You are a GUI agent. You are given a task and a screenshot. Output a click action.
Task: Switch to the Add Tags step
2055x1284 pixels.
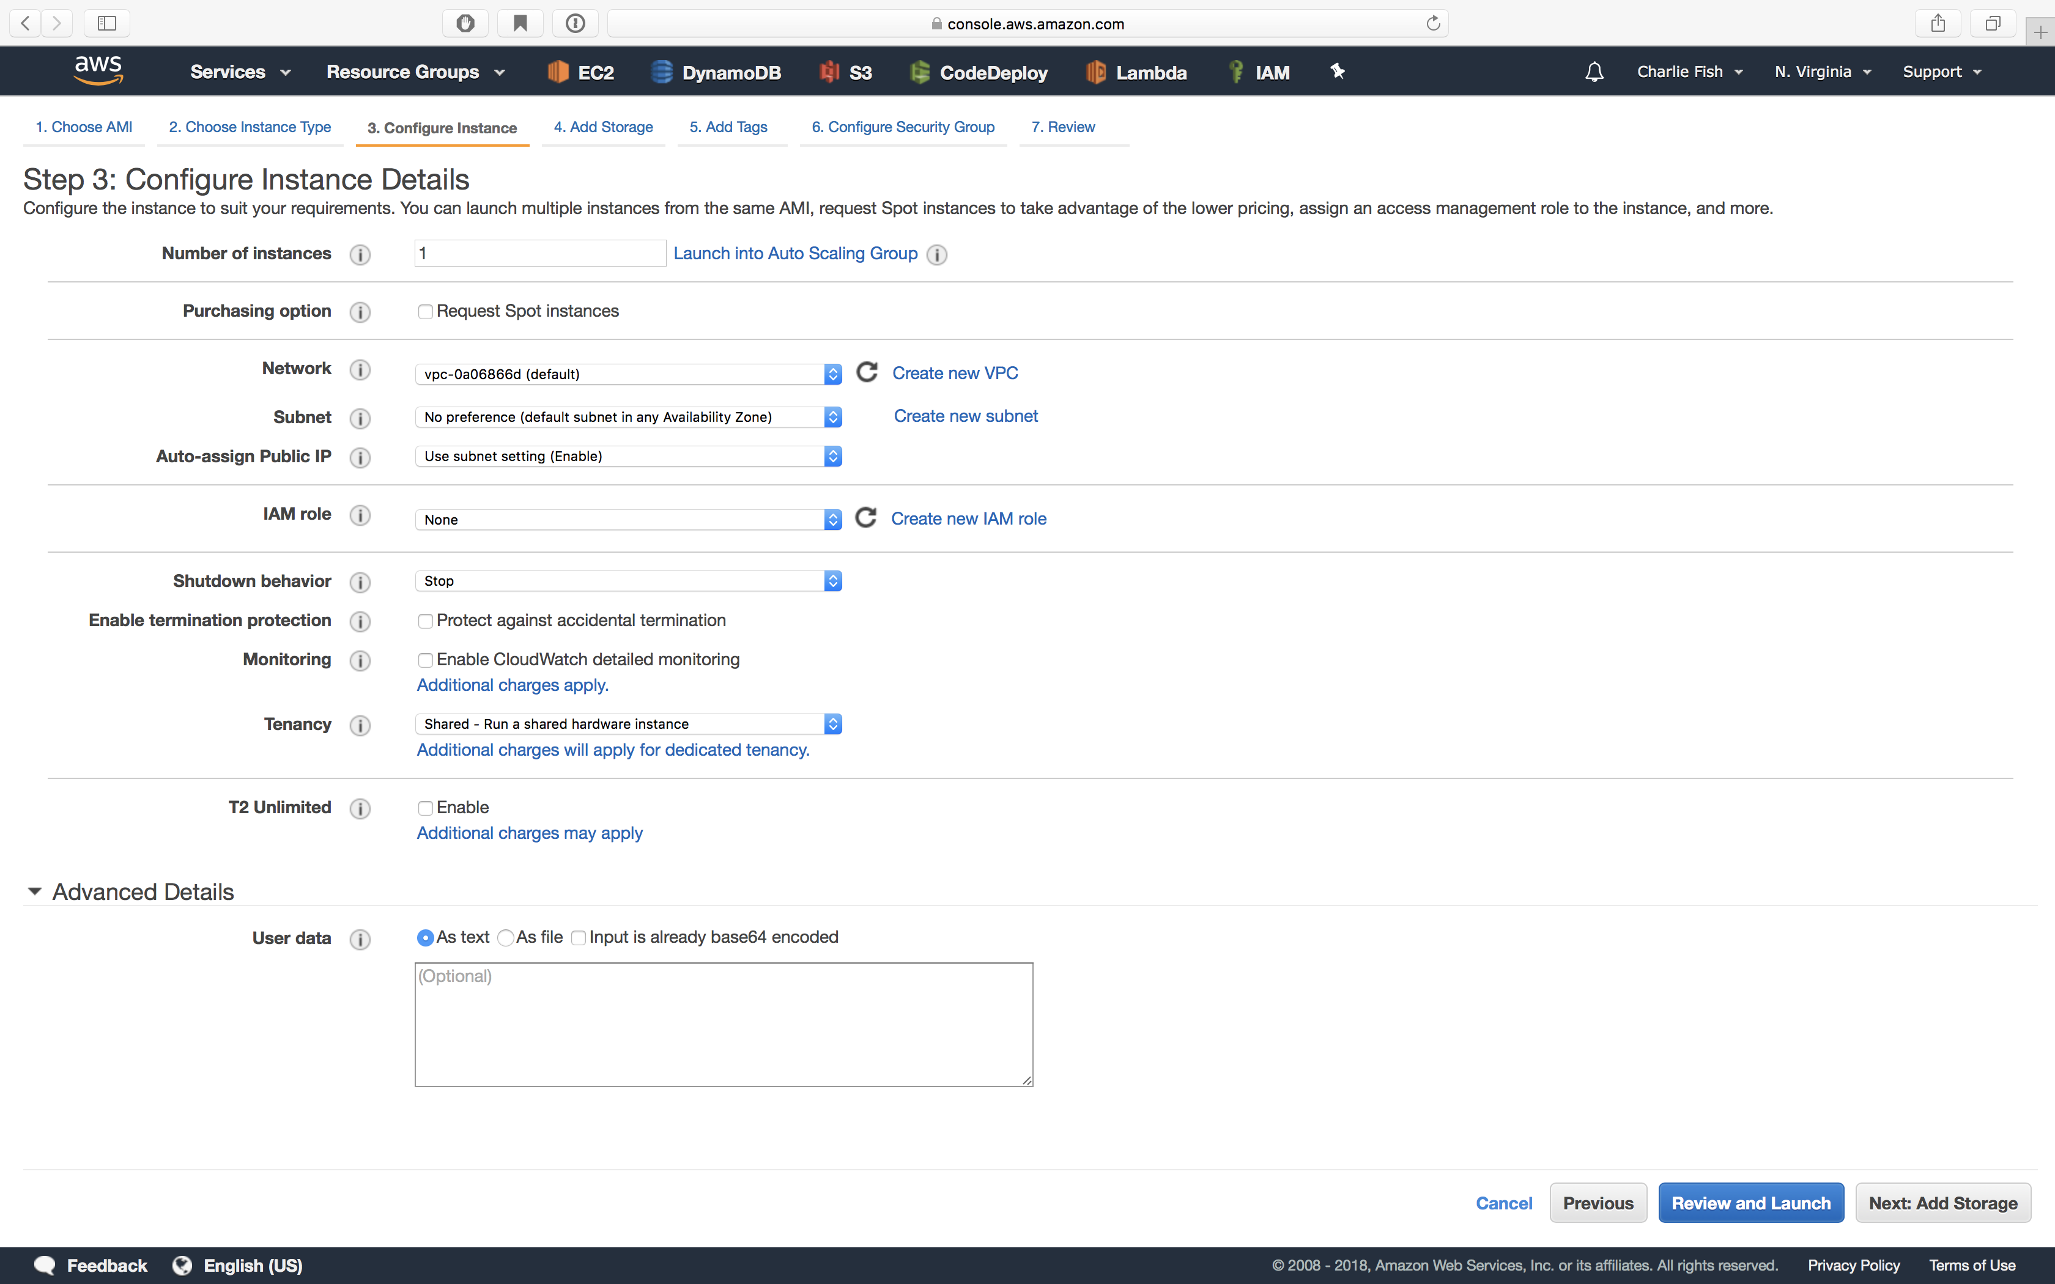pos(728,127)
